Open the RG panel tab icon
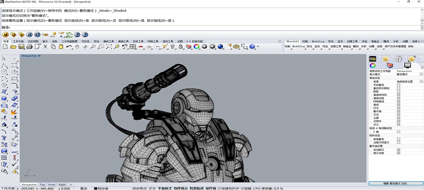 (373, 59)
